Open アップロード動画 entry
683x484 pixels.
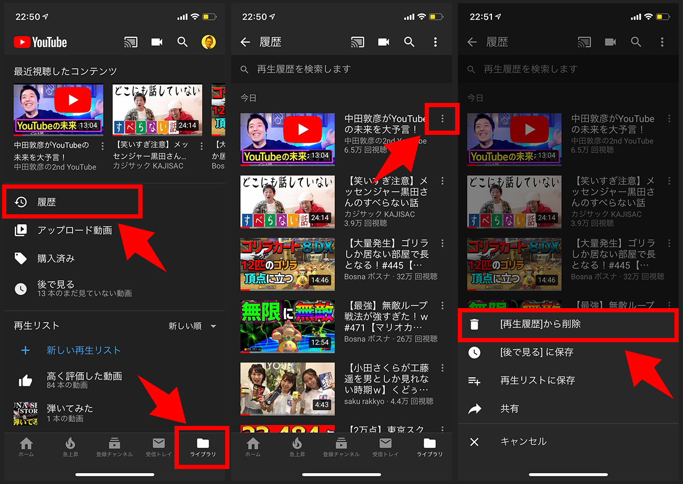(x=115, y=230)
